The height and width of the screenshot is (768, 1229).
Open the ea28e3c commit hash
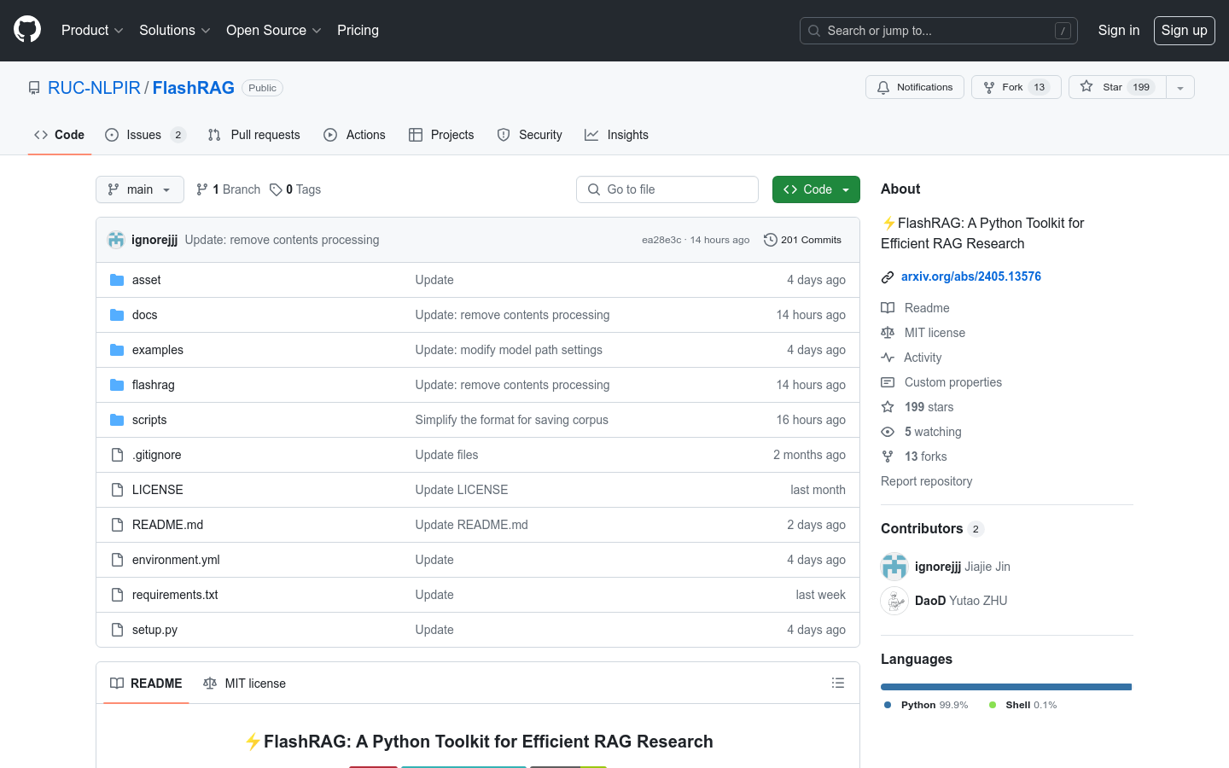coord(661,240)
